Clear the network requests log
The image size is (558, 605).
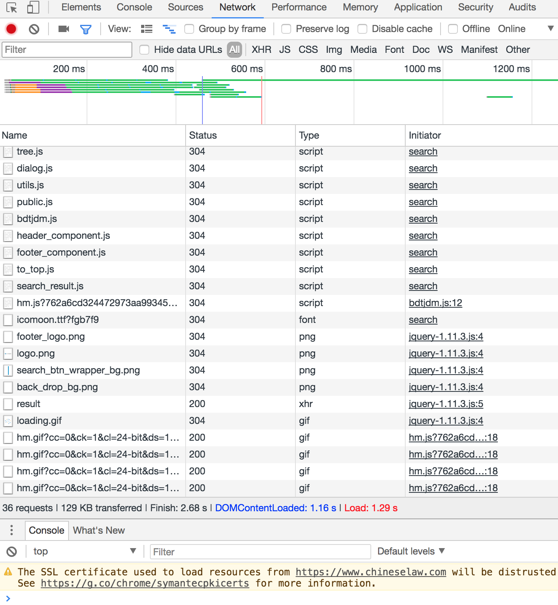(34, 28)
